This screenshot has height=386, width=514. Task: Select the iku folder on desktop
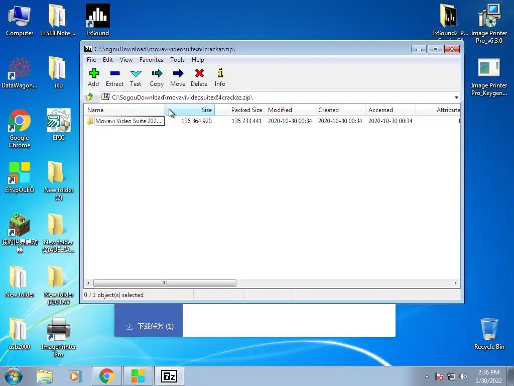tap(58, 73)
